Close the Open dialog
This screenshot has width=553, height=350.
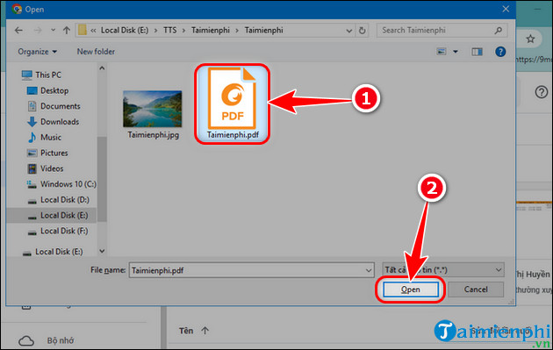pyautogui.click(x=506, y=9)
